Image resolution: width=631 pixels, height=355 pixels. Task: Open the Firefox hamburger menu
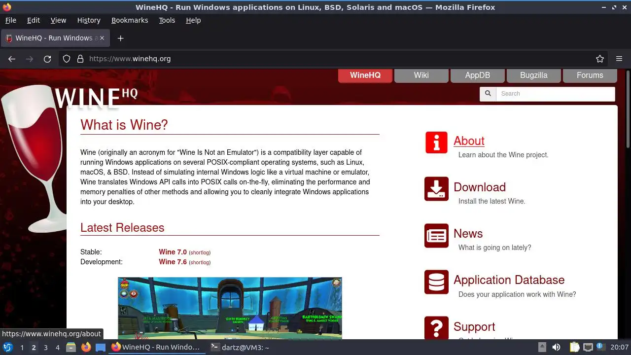619,59
